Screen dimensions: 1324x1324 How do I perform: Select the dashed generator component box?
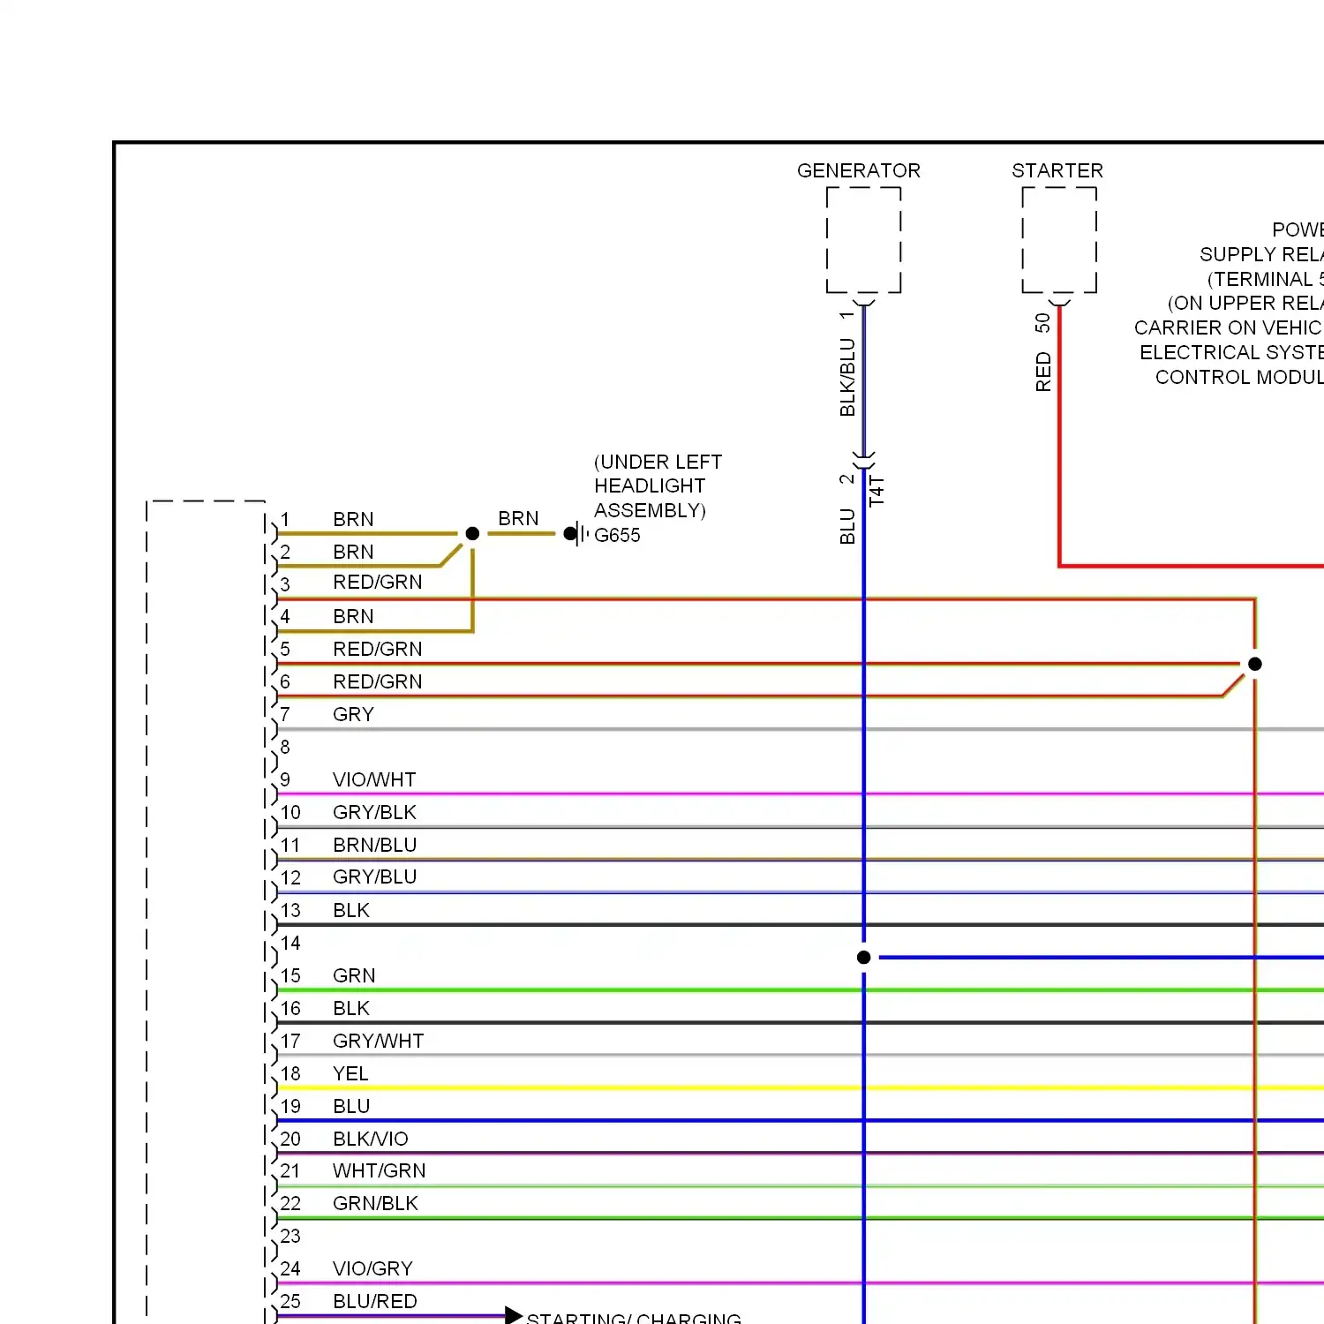(863, 239)
